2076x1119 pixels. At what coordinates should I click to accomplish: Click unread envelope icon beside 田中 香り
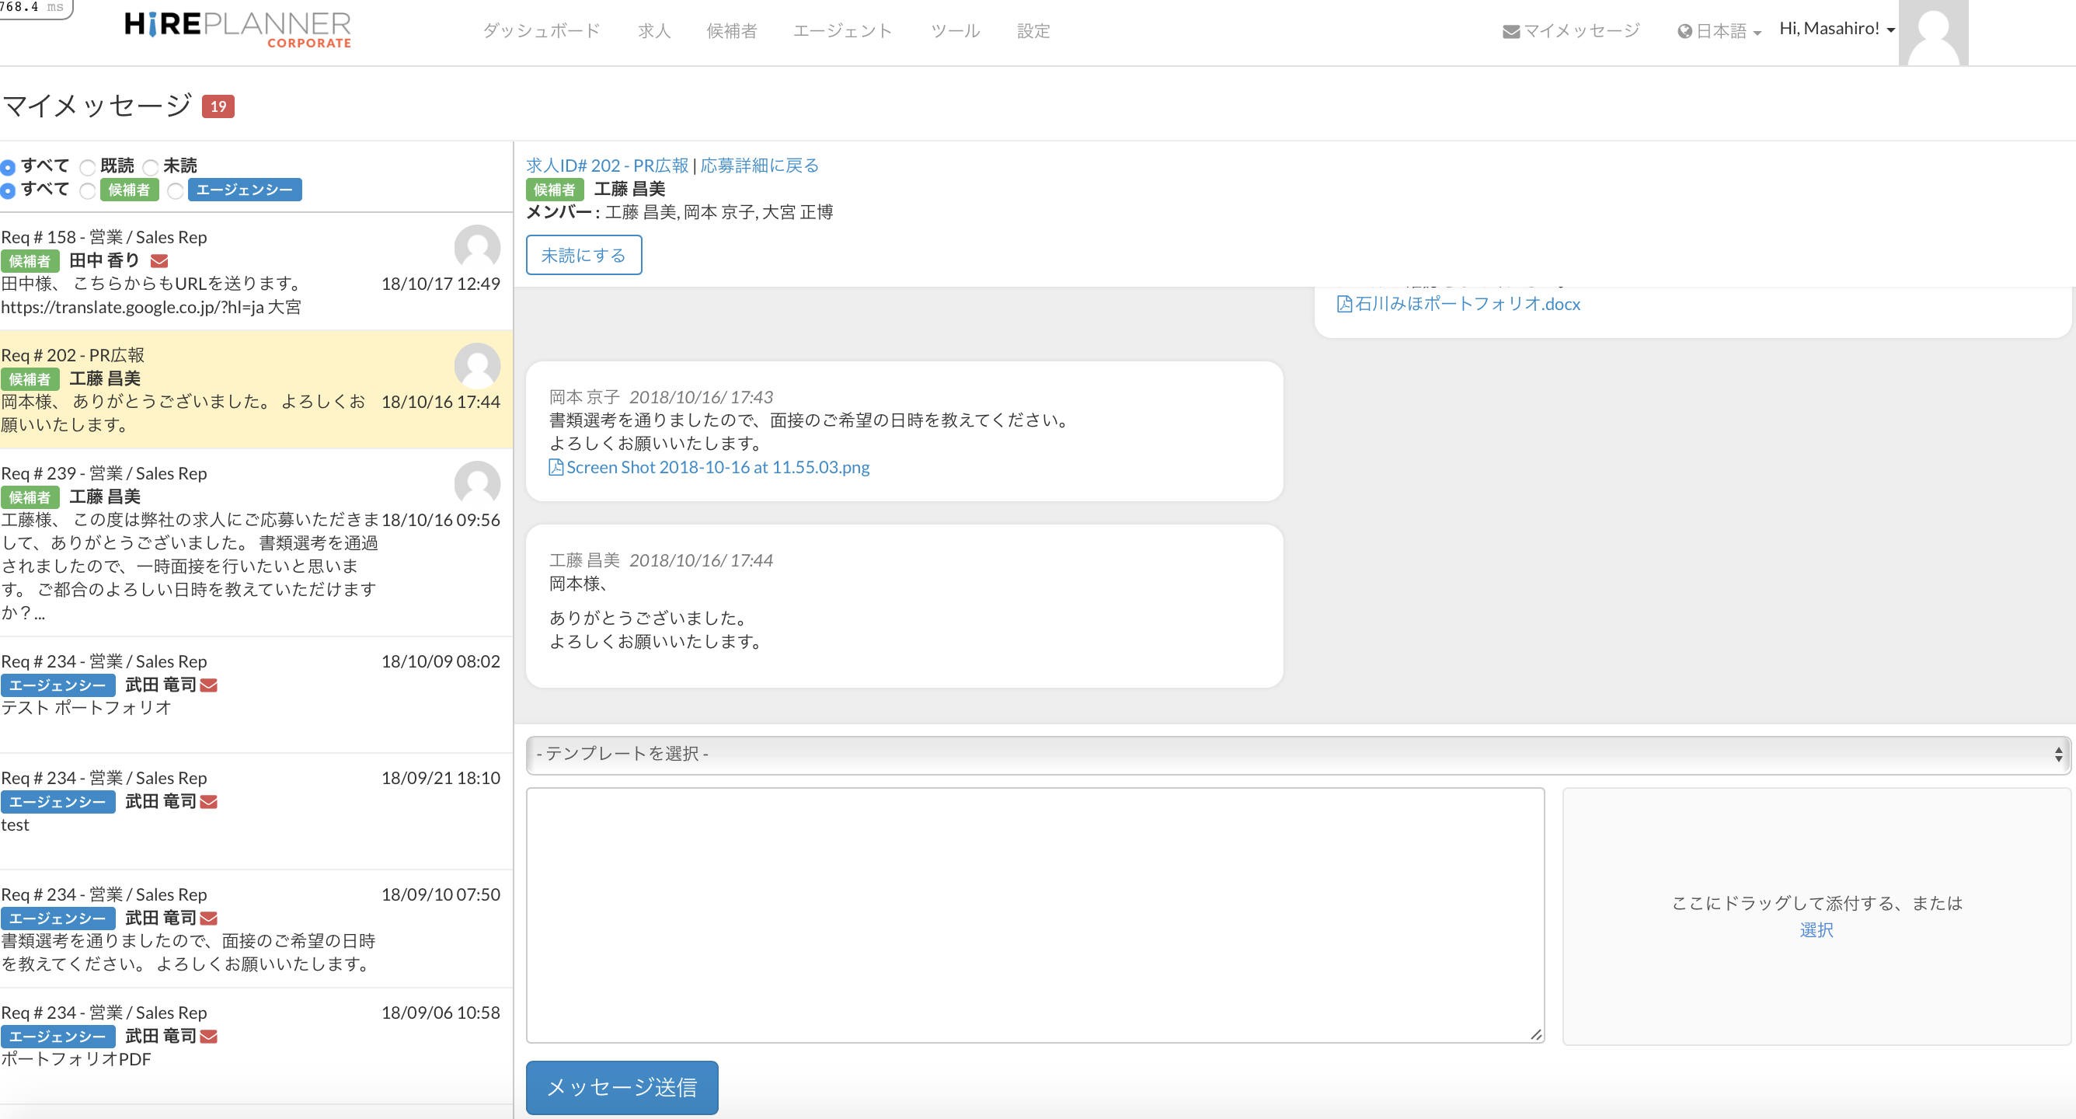click(159, 260)
